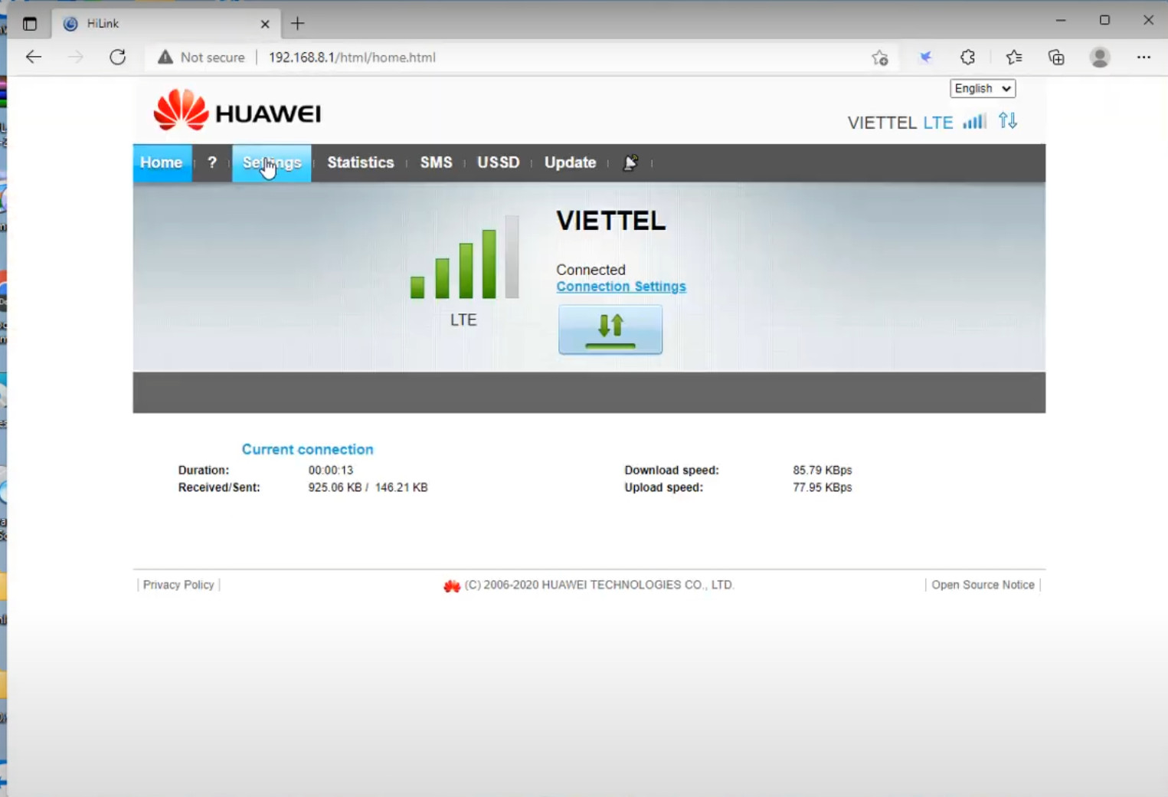Click the received value 925.06 KB
Image resolution: width=1168 pixels, height=797 pixels.
coord(335,487)
